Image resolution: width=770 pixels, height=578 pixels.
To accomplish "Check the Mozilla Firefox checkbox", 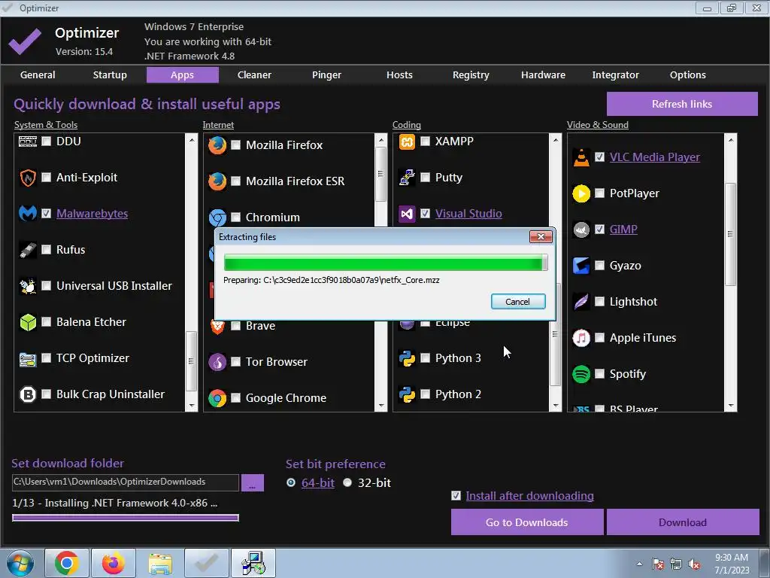I will pos(235,145).
